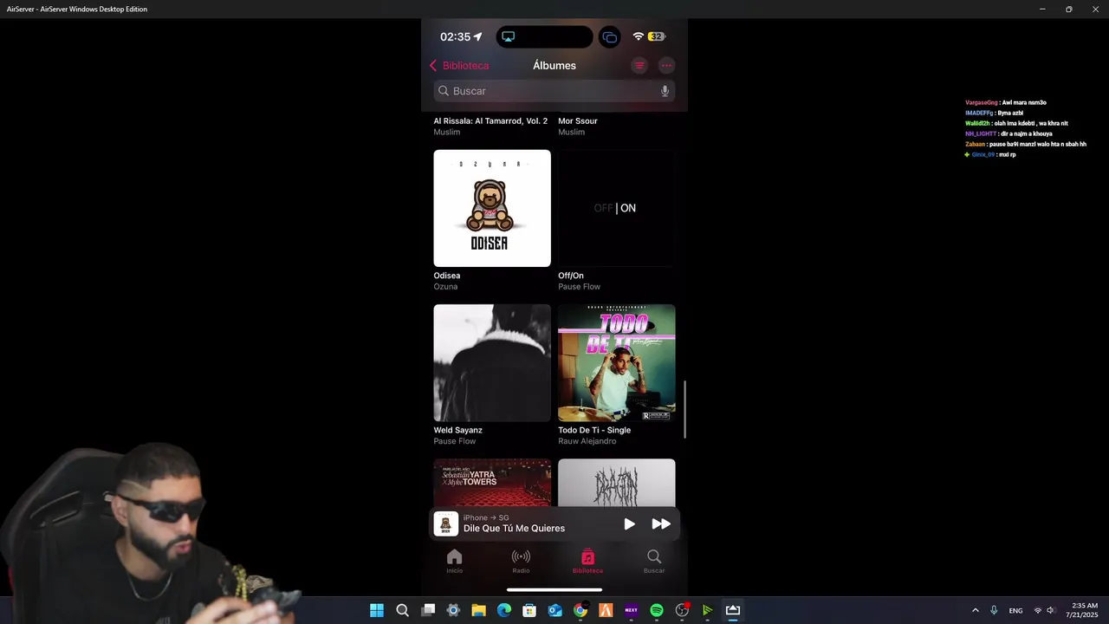The image size is (1109, 624).
Task: Select the 'Odisea' album title text
Action: [x=447, y=276]
